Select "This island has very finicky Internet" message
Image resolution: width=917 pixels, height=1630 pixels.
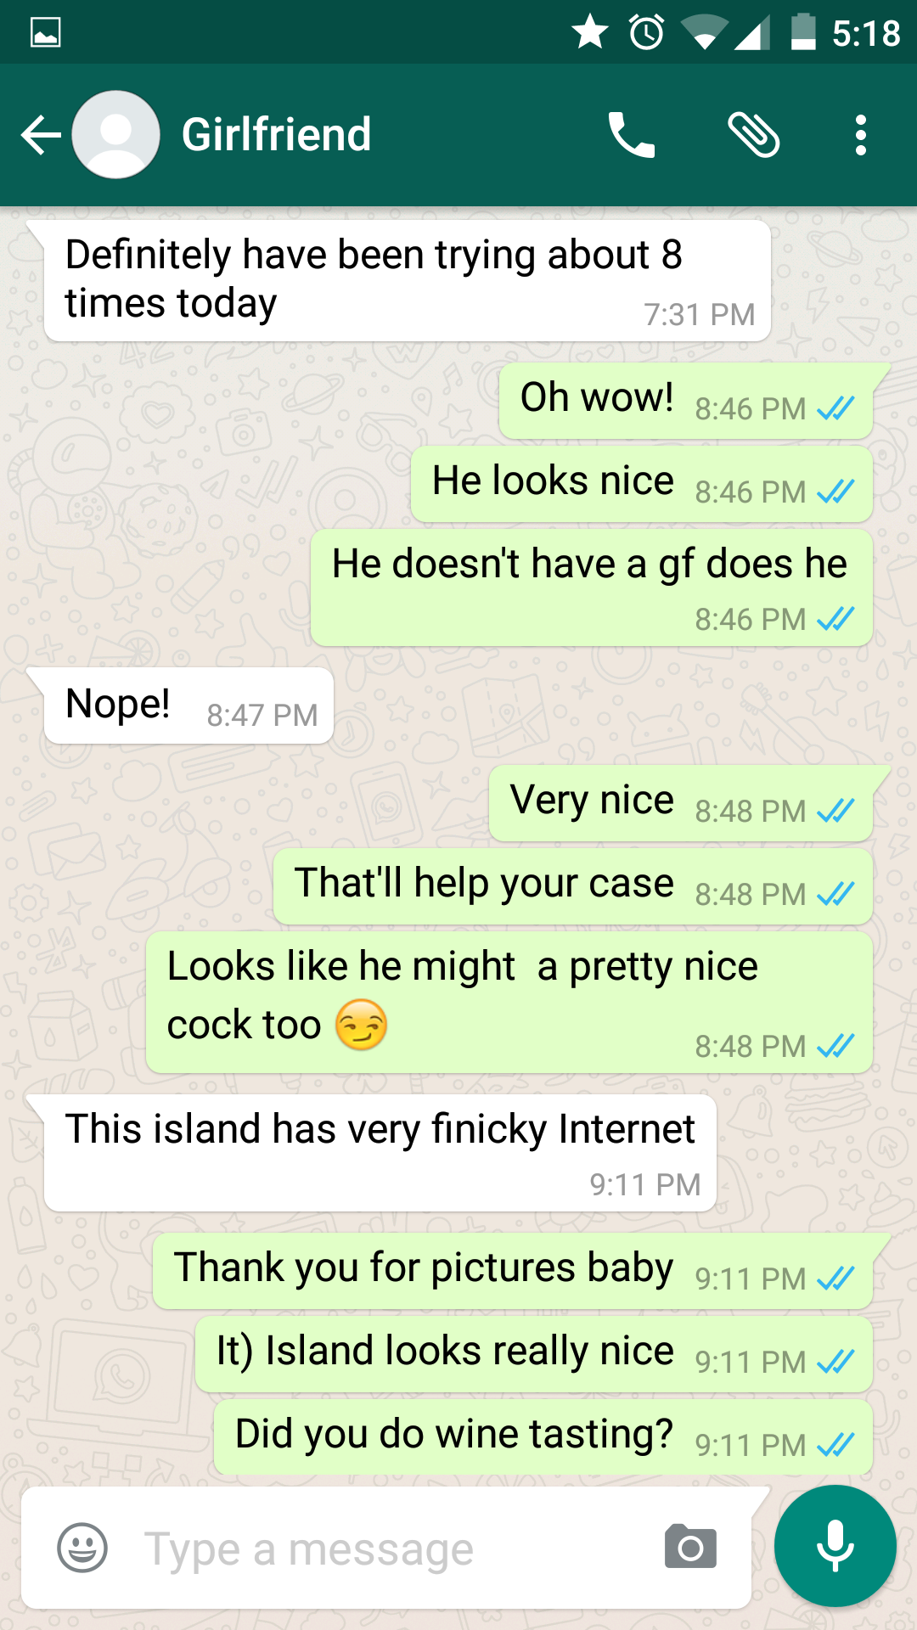[380, 1153]
